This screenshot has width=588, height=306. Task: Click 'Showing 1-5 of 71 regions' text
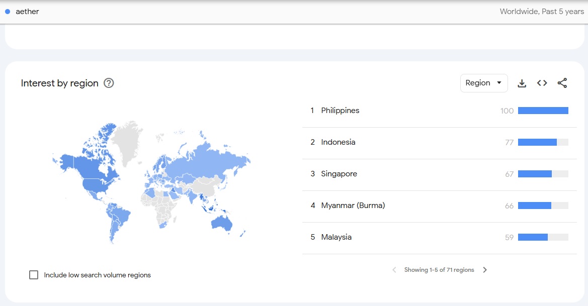click(x=439, y=270)
